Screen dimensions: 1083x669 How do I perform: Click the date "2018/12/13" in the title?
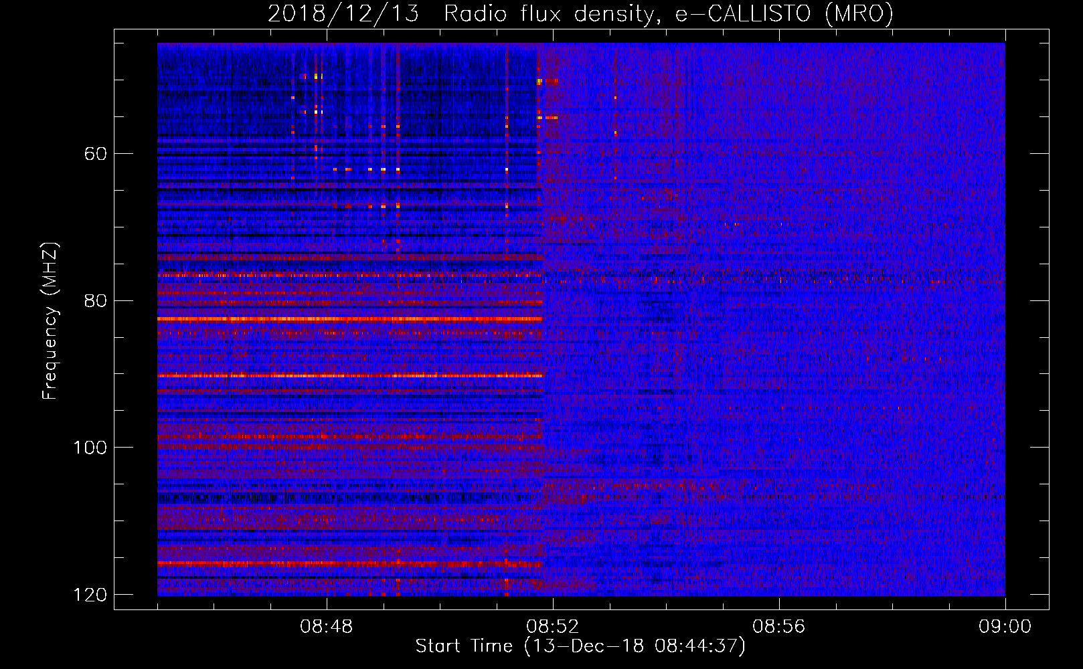(x=343, y=14)
